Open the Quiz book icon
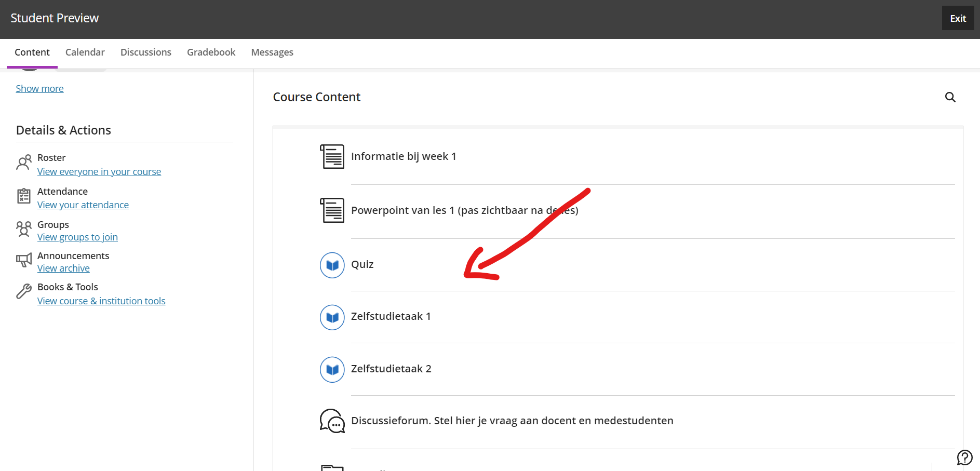Image resolution: width=980 pixels, height=471 pixels. pyautogui.click(x=332, y=265)
